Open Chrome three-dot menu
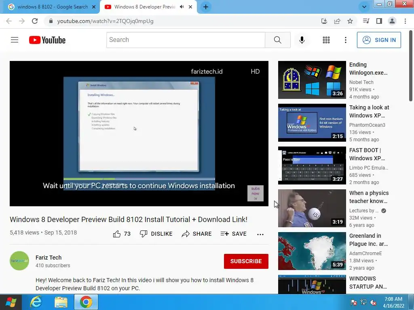 [x=405, y=21]
